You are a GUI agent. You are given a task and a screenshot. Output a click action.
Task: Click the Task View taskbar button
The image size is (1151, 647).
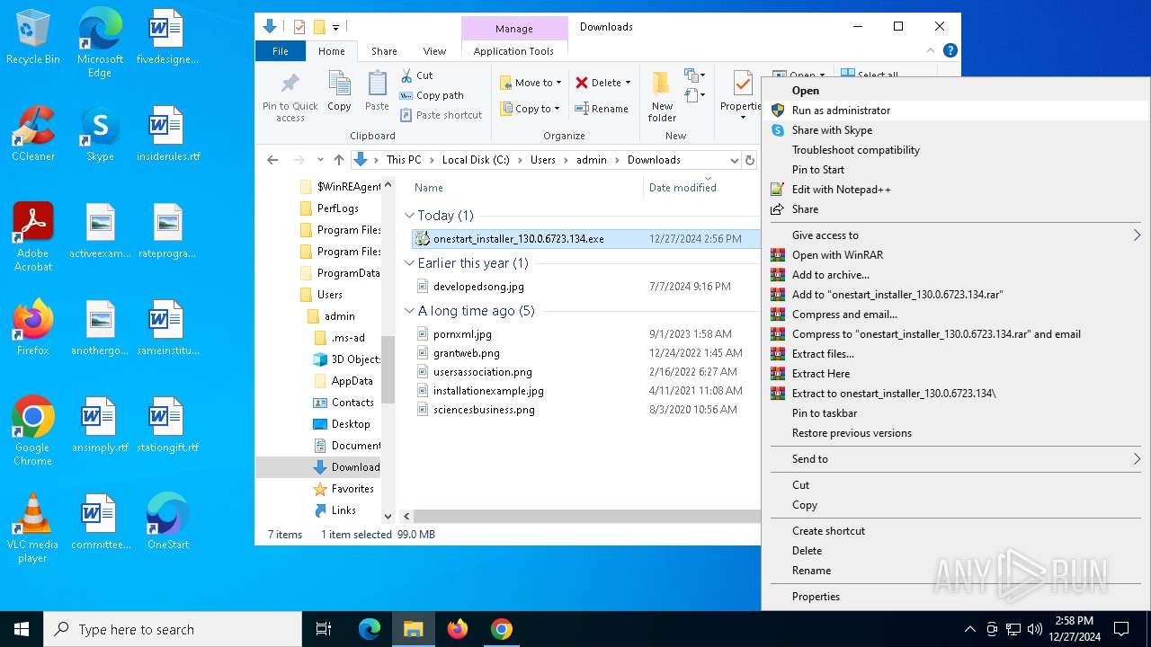(324, 629)
